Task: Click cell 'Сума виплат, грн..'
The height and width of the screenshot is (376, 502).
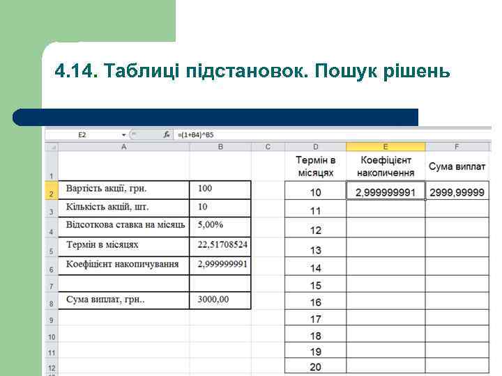Action: [x=124, y=301]
